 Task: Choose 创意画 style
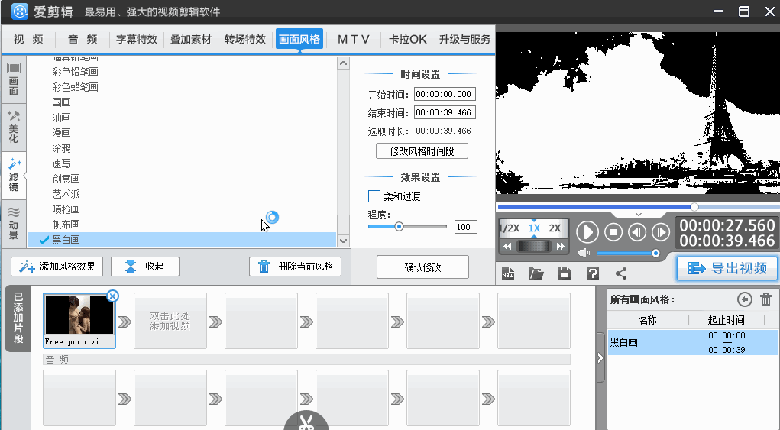pyautogui.click(x=66, y=179)
